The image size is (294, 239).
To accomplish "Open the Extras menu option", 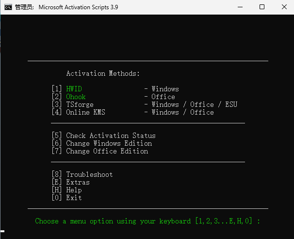I will click(x=78, y=182).
